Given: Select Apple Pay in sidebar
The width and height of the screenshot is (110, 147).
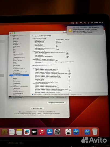Looking at the screenshot, I should pos(16,38).
